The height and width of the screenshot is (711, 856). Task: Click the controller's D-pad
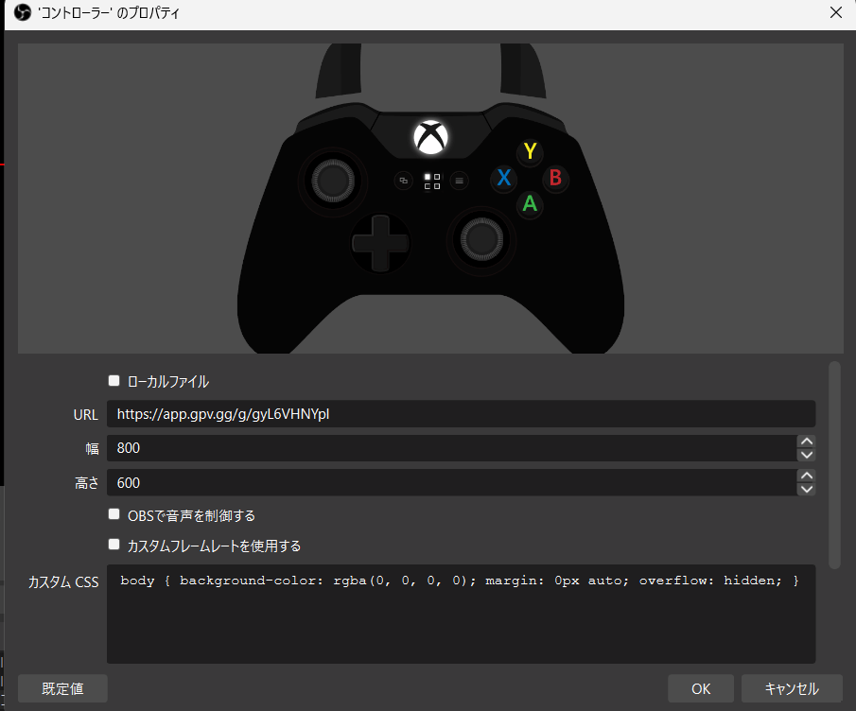pyautogui.click(x=379, y=244)
